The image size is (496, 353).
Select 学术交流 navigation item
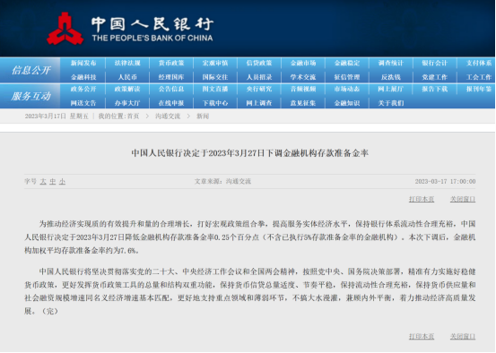(303, 77)
